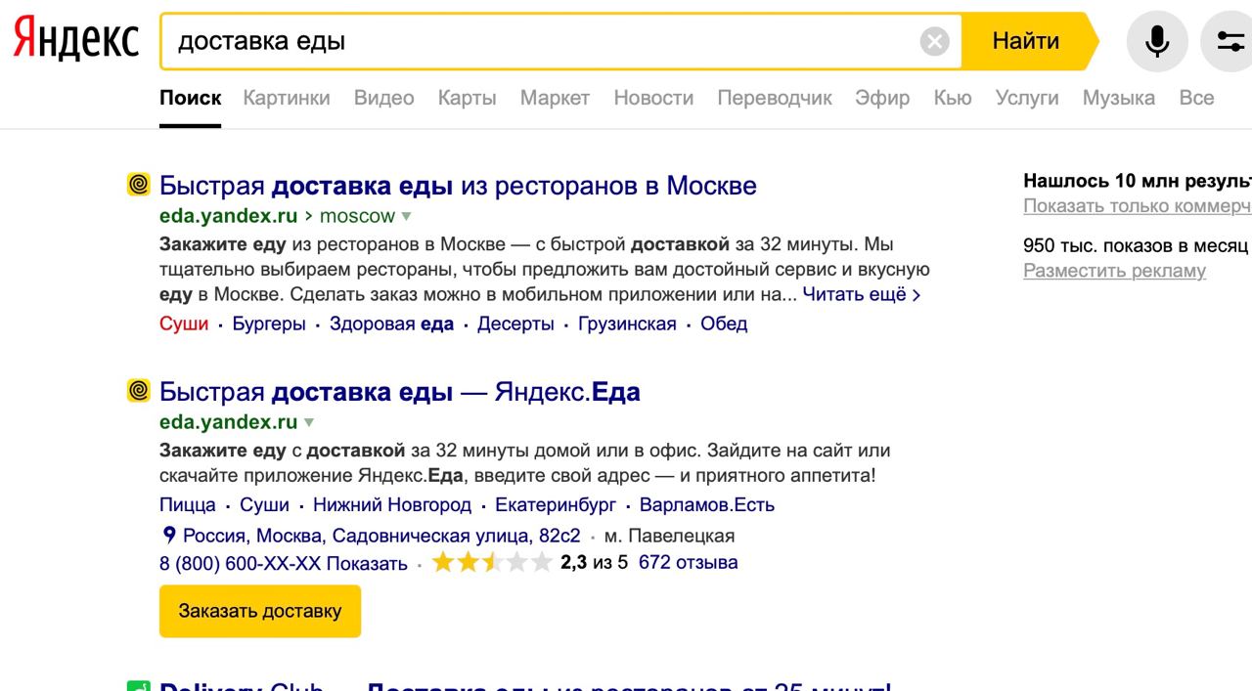Switch to the Картинки tab

(287, 98)
